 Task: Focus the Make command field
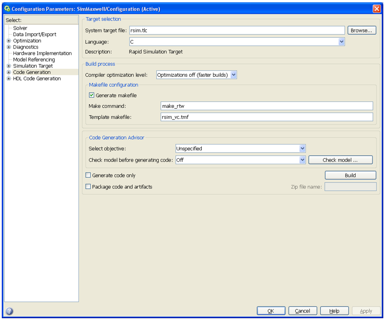tap(266, 106)
